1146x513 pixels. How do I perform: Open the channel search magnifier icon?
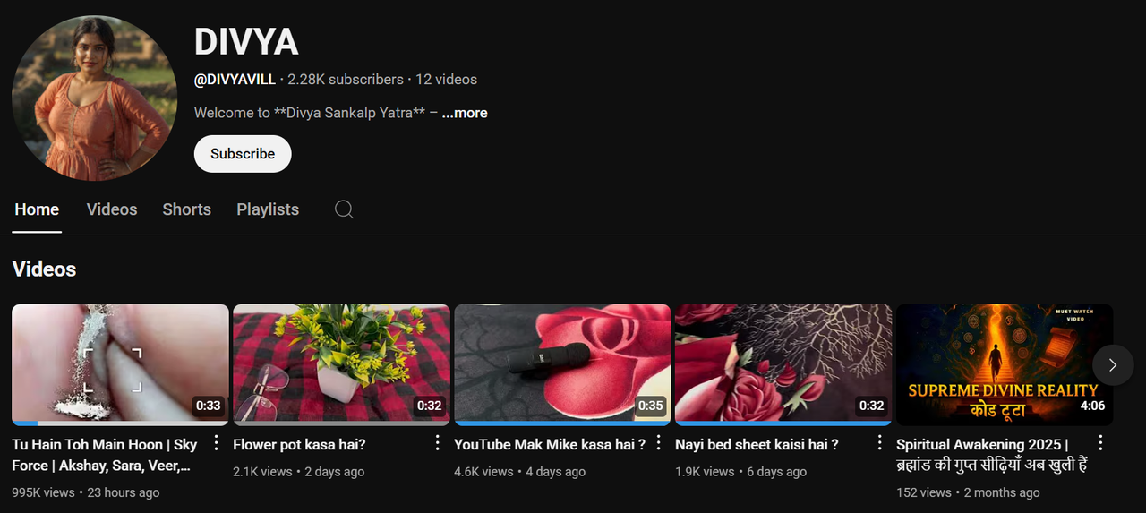[344, 209]
